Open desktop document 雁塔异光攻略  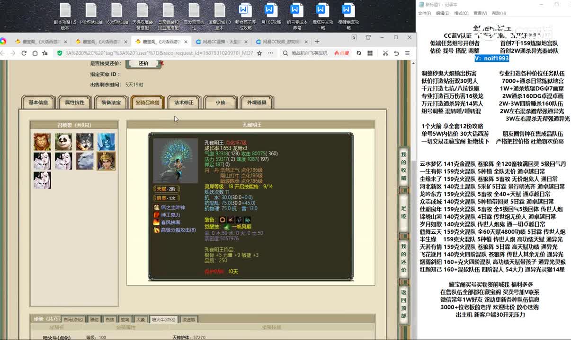322,16
